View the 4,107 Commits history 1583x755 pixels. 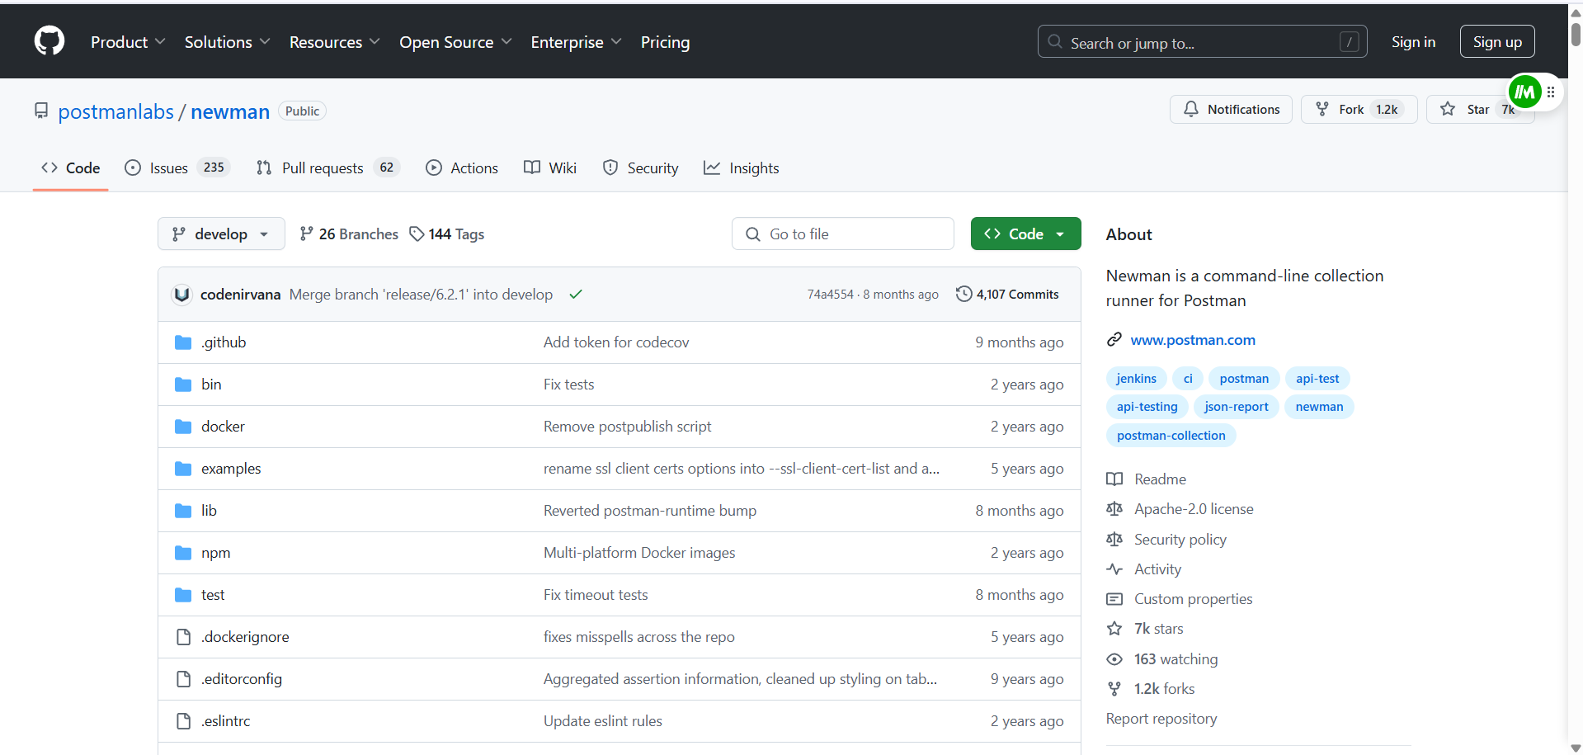(1007, 294)
